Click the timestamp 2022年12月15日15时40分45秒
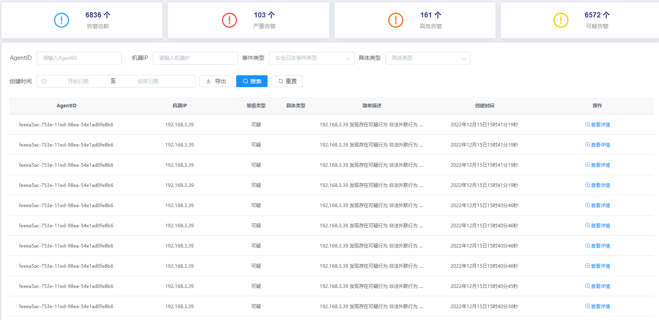659x320 pixels. coord(484,286)
